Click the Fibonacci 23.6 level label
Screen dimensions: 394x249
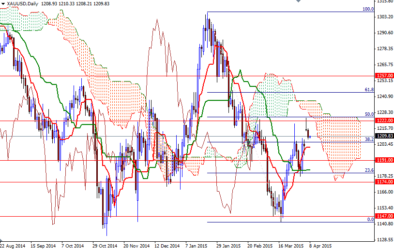[369, 170]
